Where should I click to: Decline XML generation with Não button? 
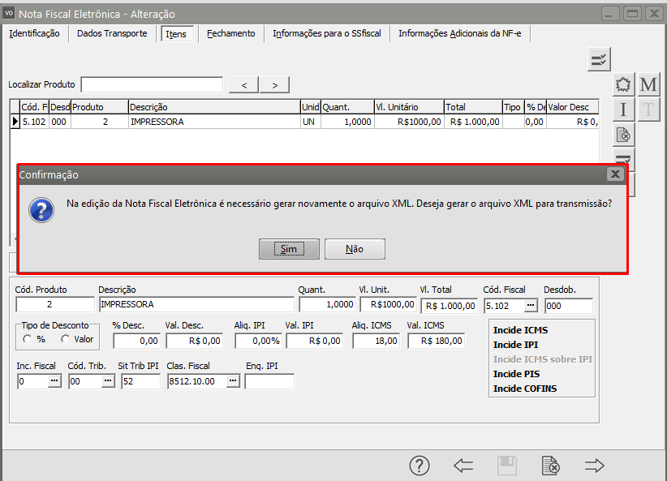[355, 249]
